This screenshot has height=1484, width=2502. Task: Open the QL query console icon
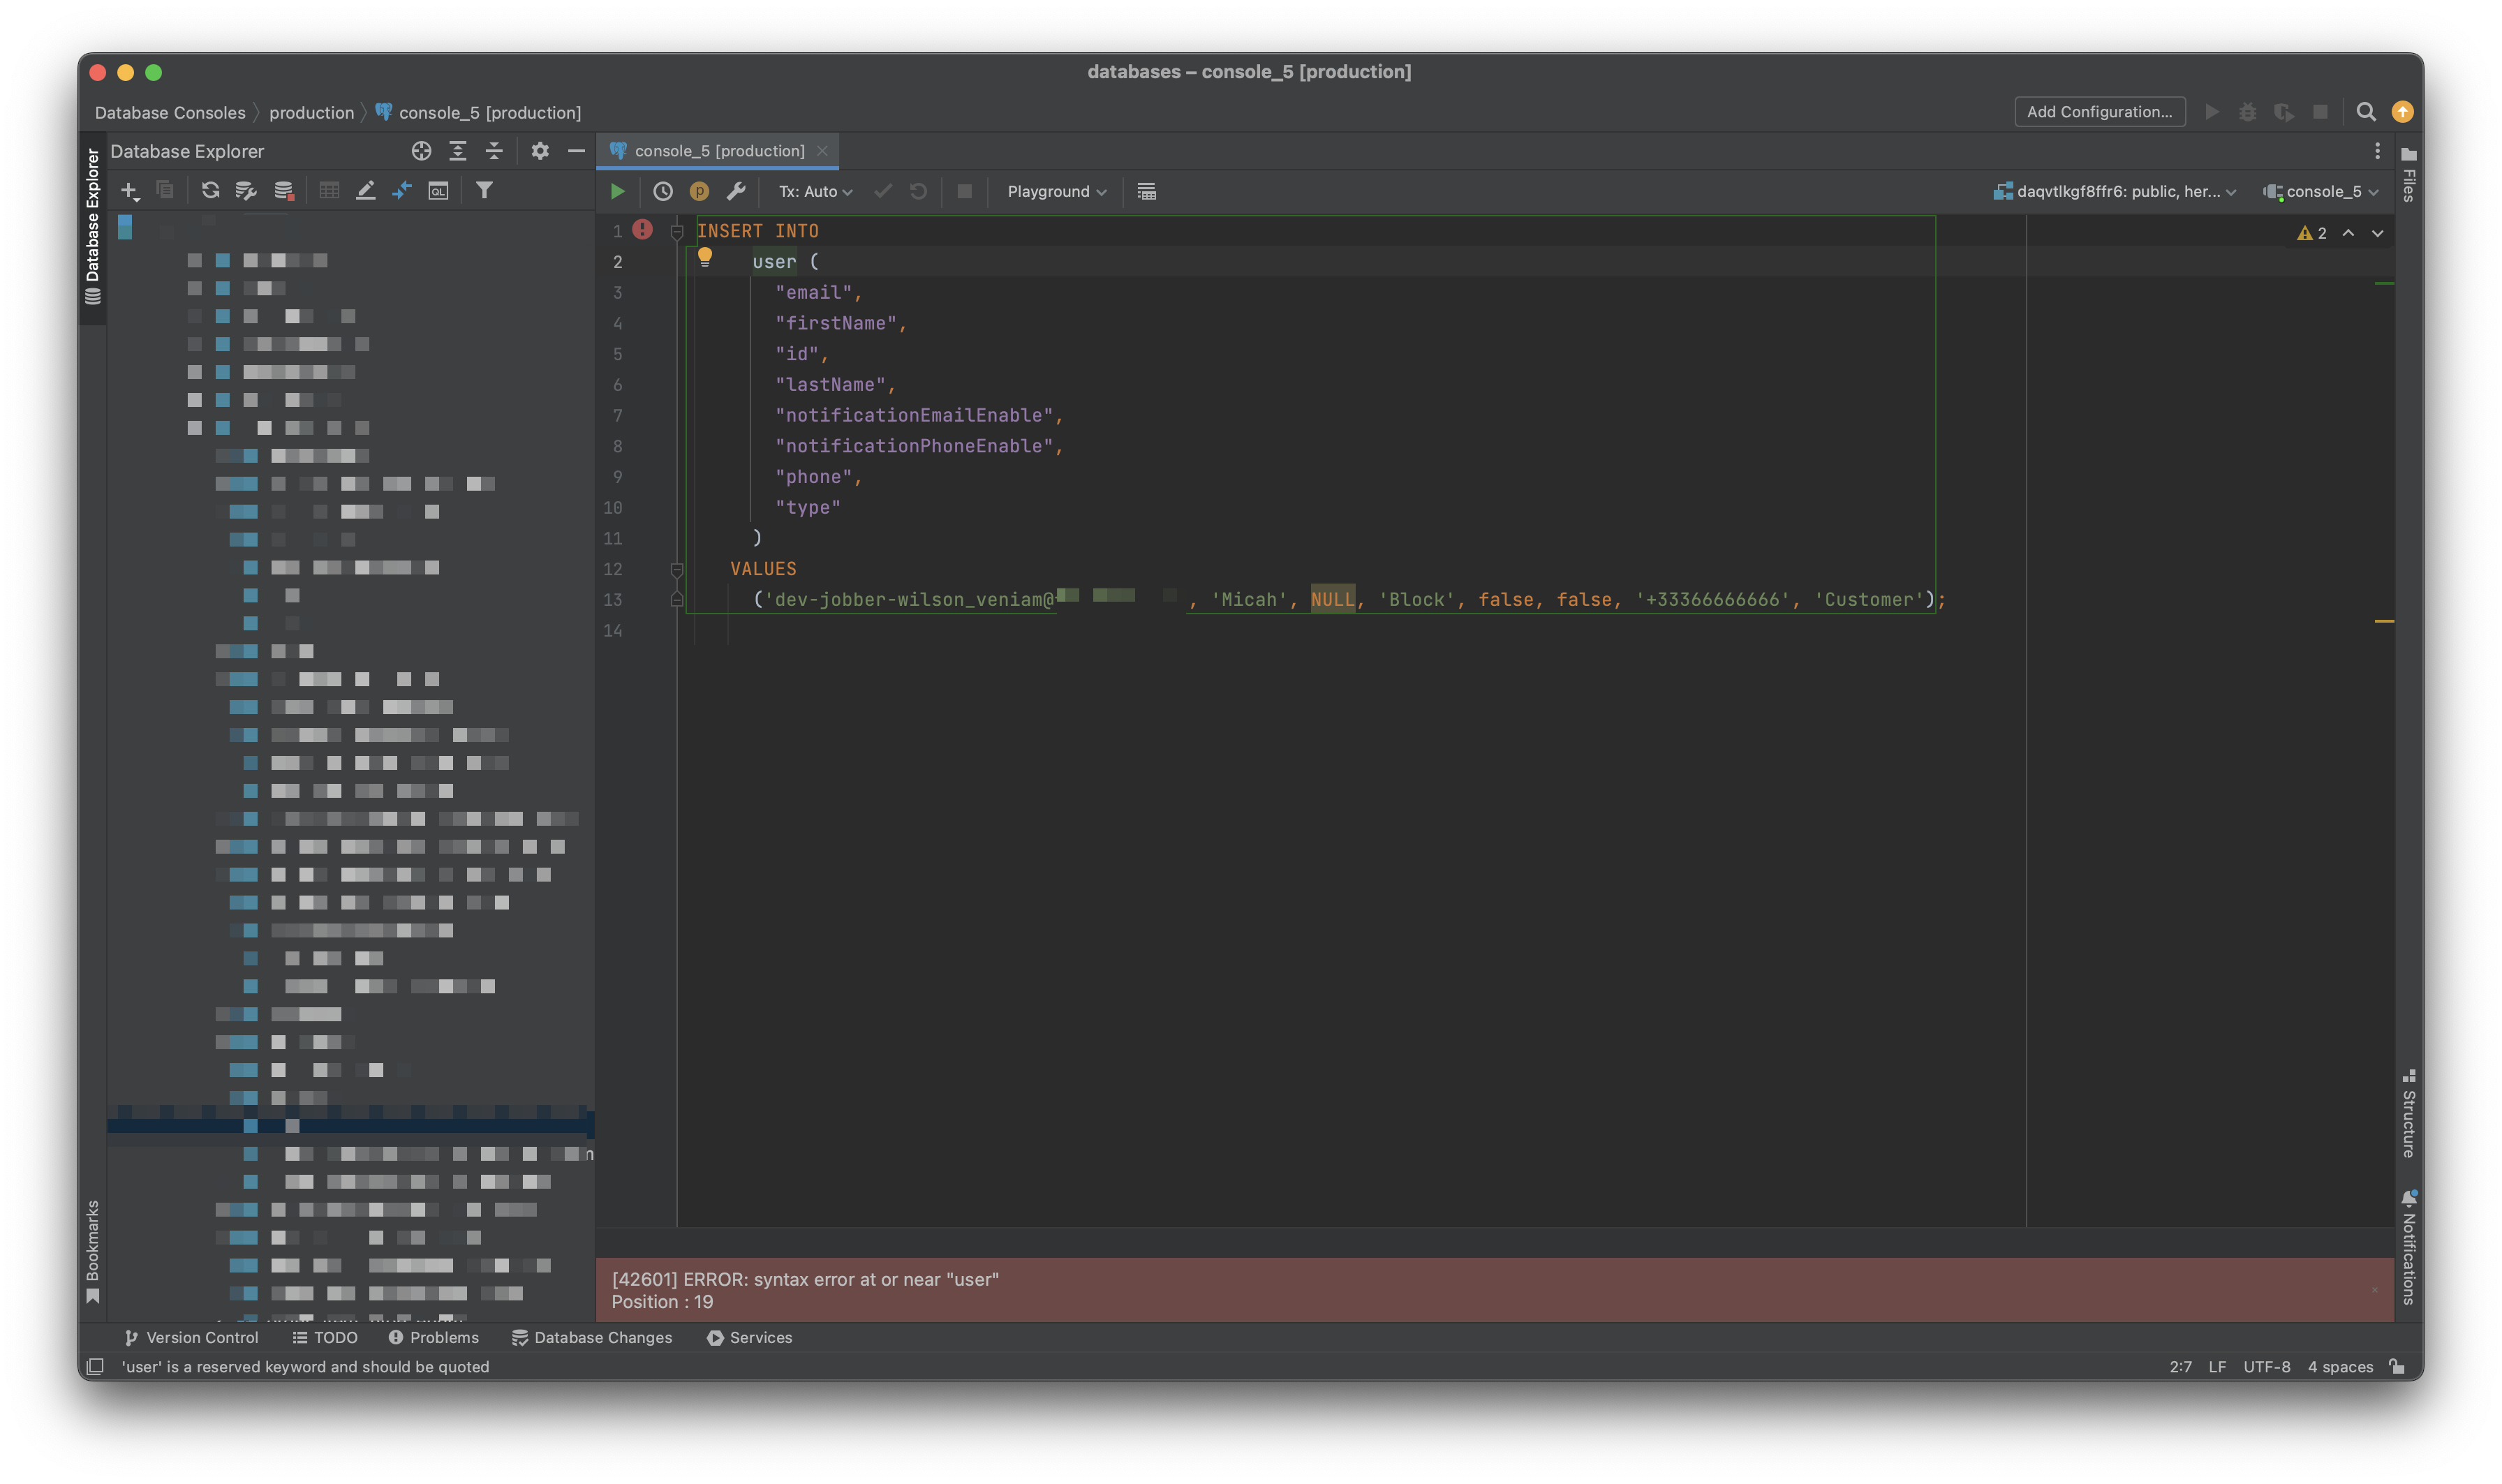pos(438,190)
